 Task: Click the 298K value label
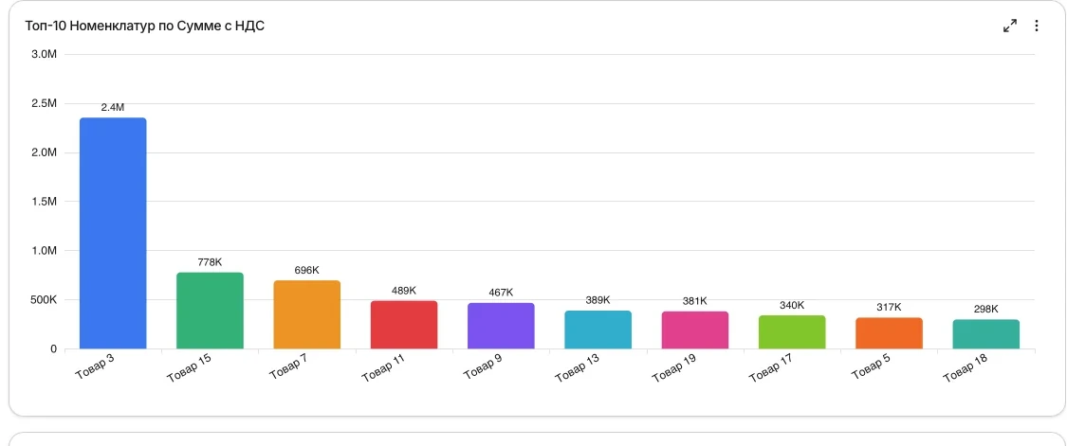pyautogui.click(x=986, y=310)
